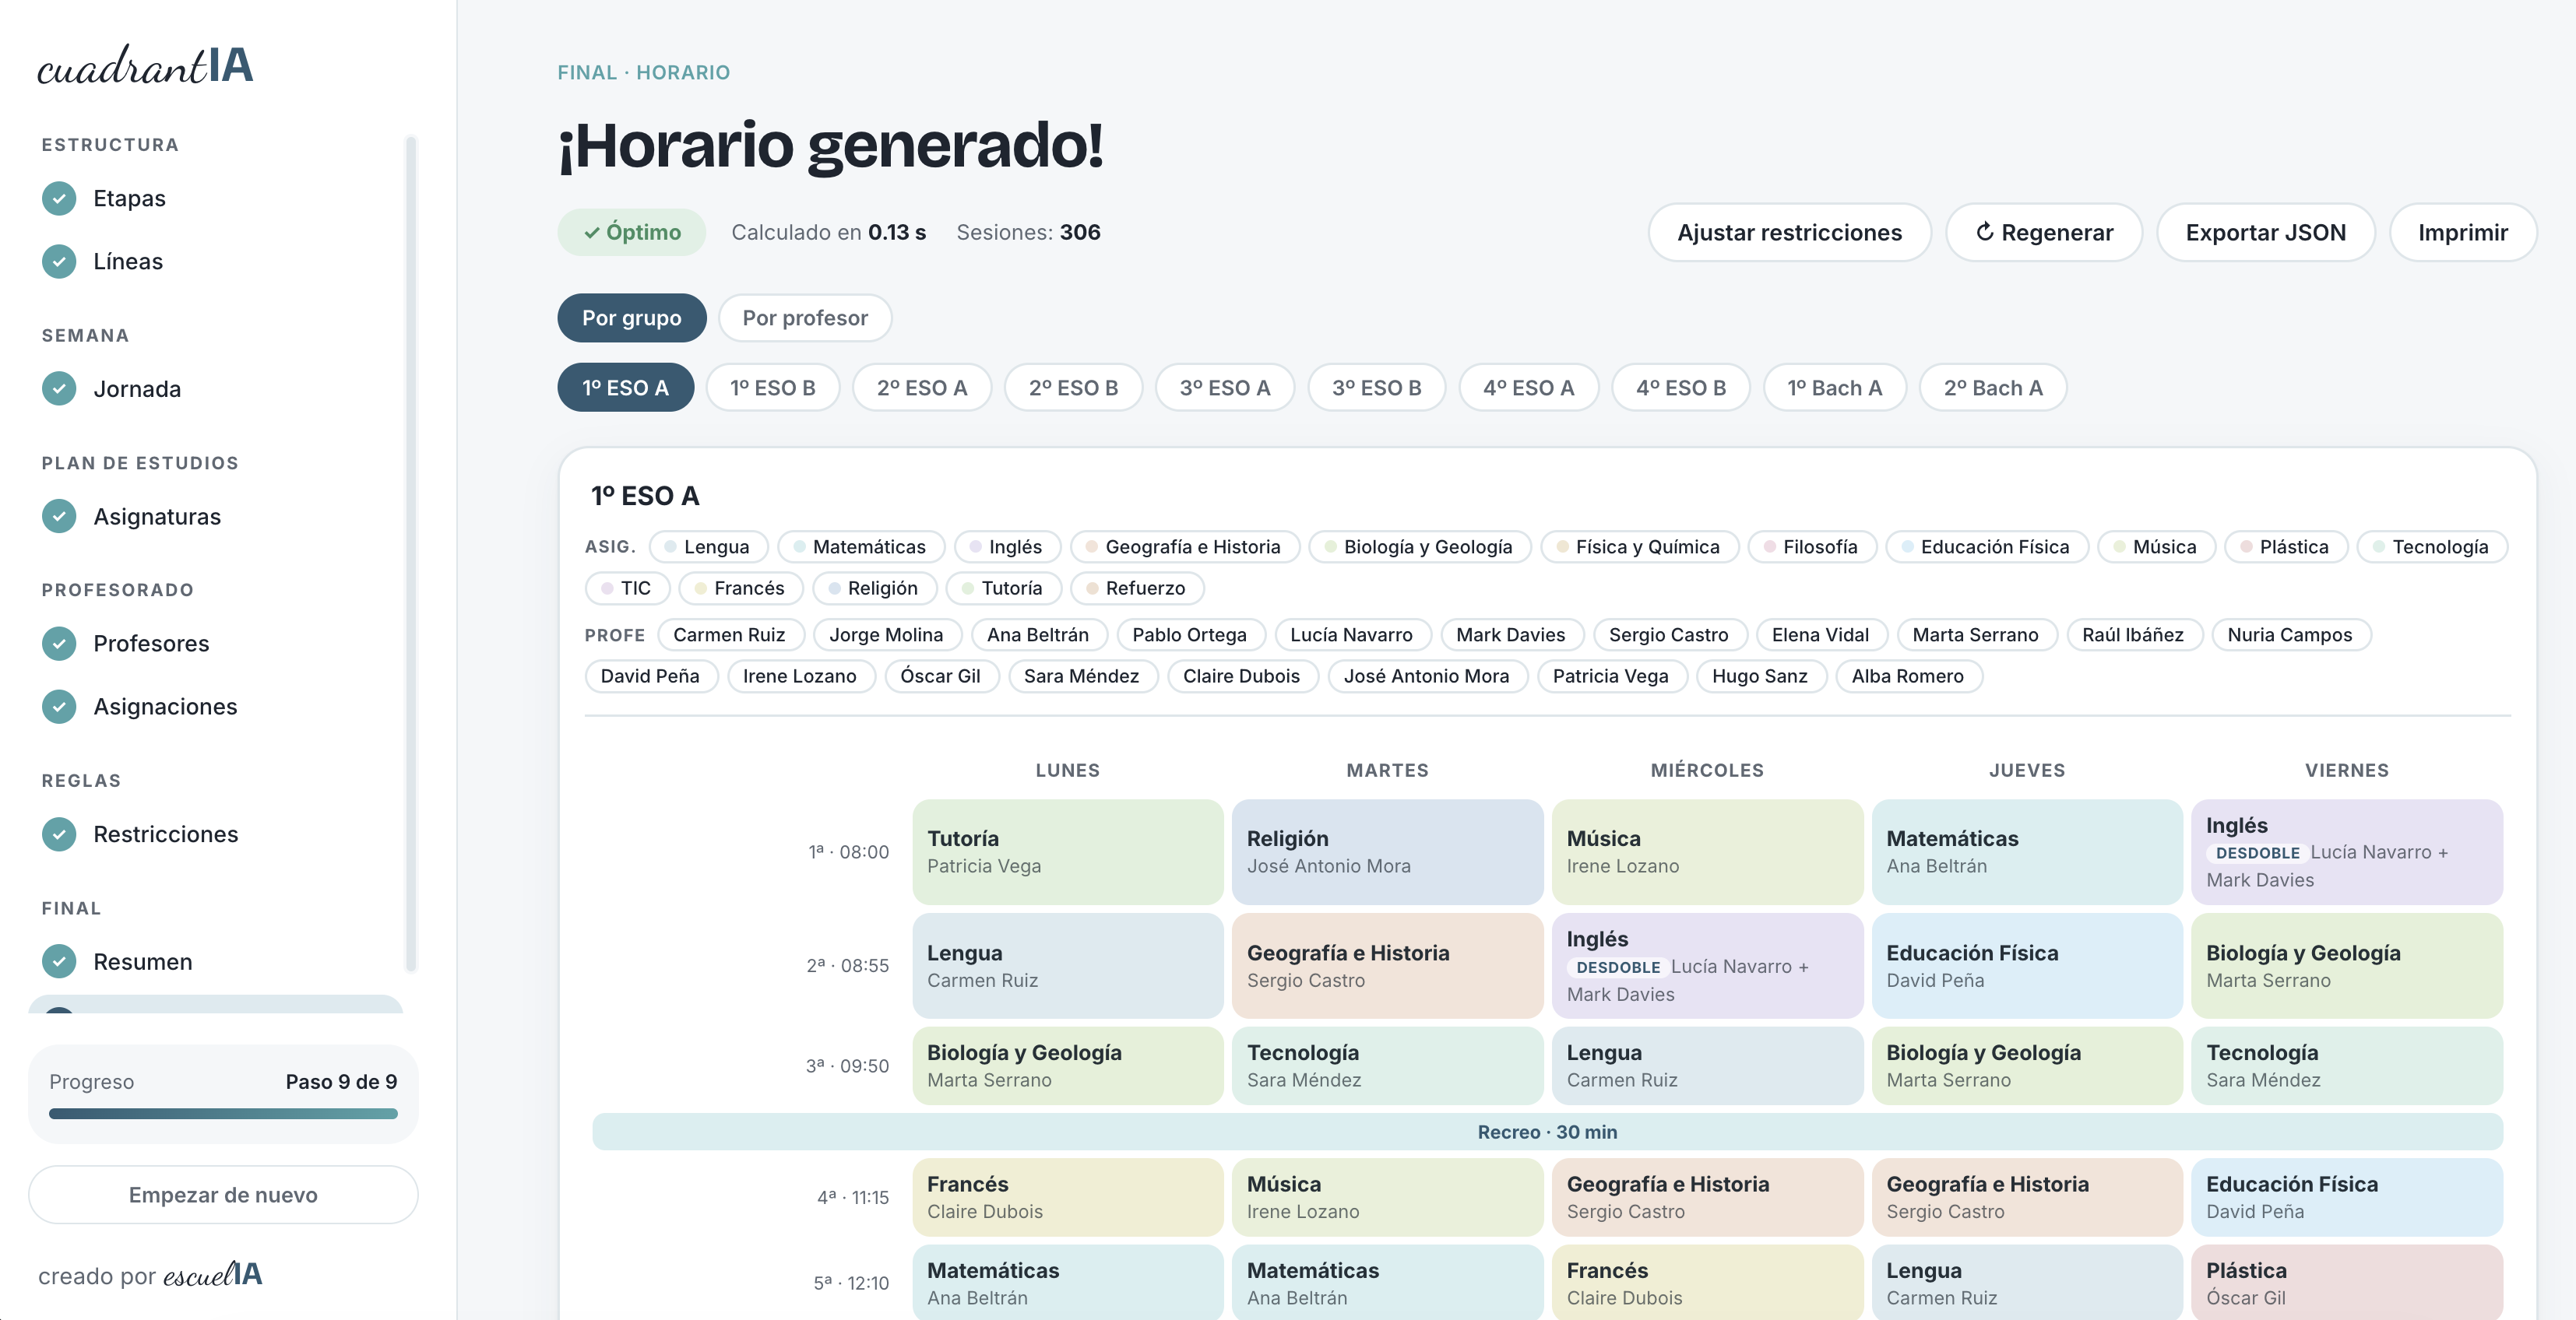The width and height of the screenshot is (2576, 1320).
Task: Click Monday's Tutoría session with Patricia Vega
Action: point(1067,851)
